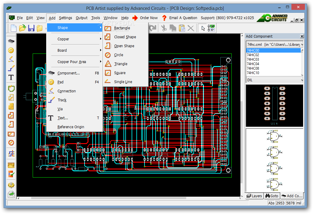Select 74HC04 in the component list
Image resolution: width=313 pixels, height=214 pixels.
pyautogui.click(x=273, y=64)
